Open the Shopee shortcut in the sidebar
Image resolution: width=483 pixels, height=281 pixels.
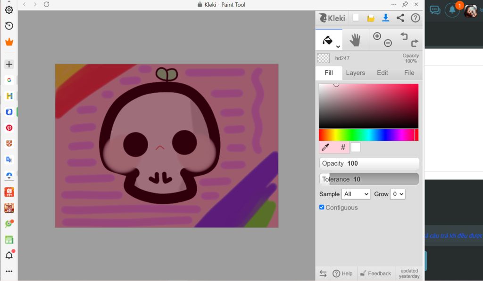point(9,192)
